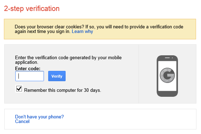
Task: Click the speaker slot on the phone graphic
Action: tap(167, 58)
